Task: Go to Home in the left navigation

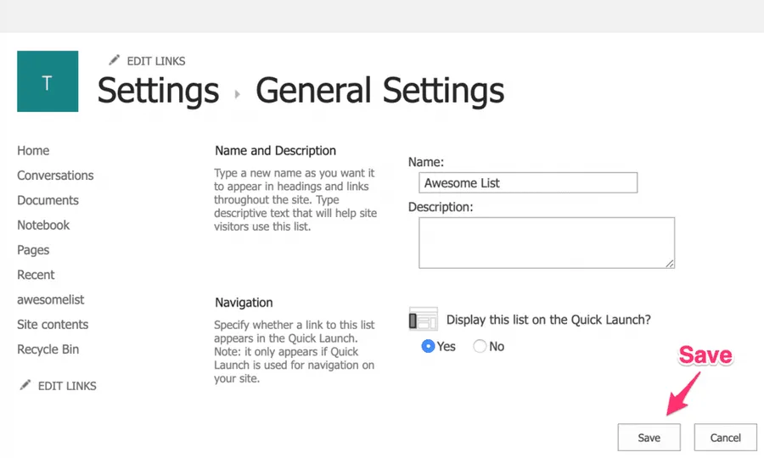Action: point(33,151)
